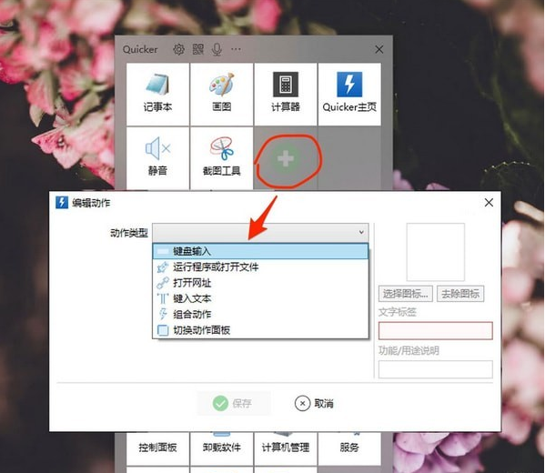Expand the 动作类型 dropdown arrow
Screen dimensions: 545x473
[x=361, y=232]
